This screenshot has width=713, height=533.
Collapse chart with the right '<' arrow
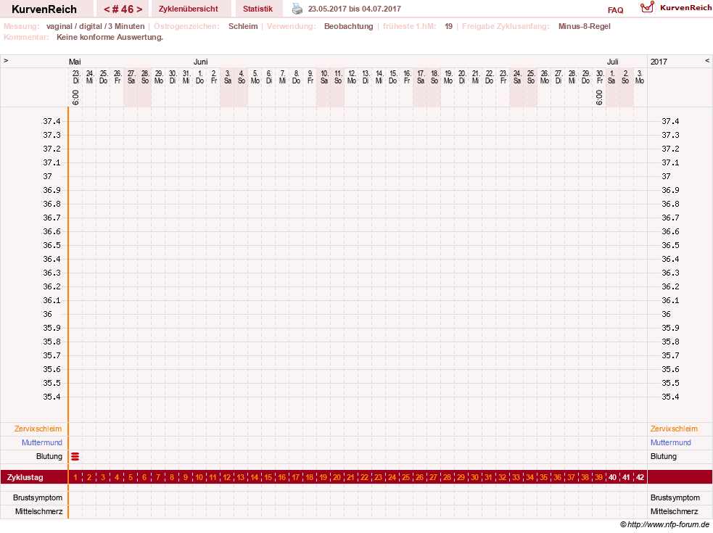[x=707, y=60]
